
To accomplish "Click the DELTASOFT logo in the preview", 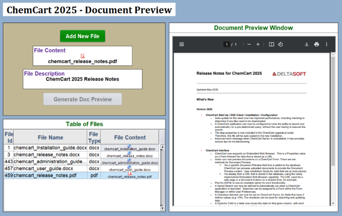I will [x=289, y=74].
